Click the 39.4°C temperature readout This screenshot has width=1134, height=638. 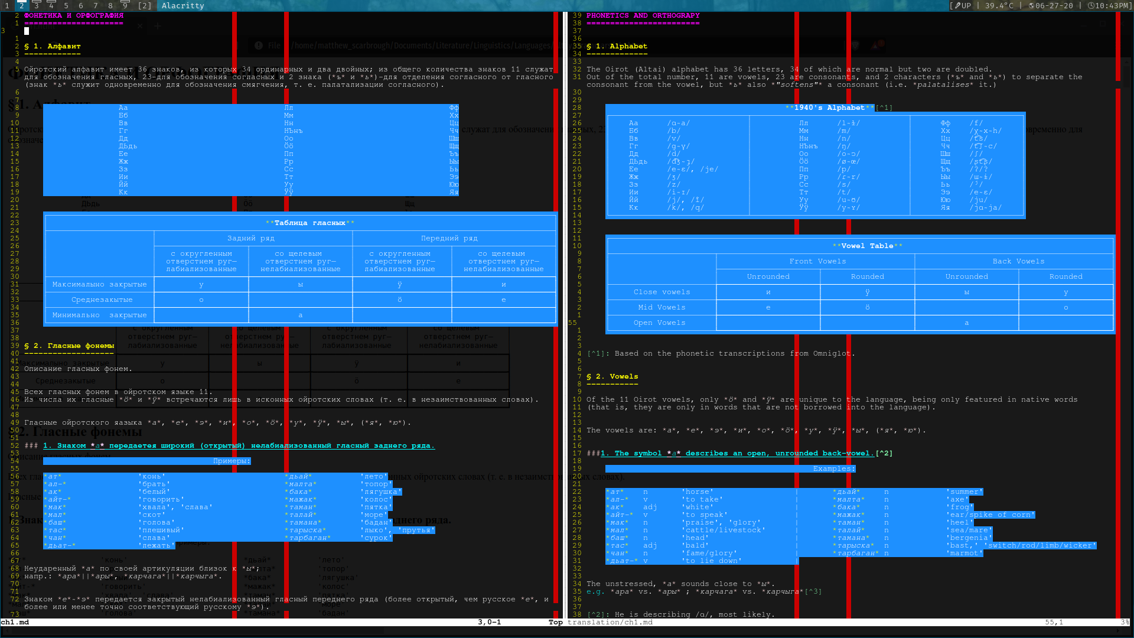tap(999, 6)
